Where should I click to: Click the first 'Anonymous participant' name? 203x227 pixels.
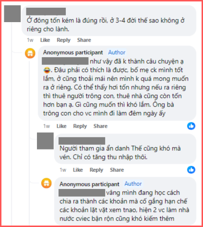point(73,52)
